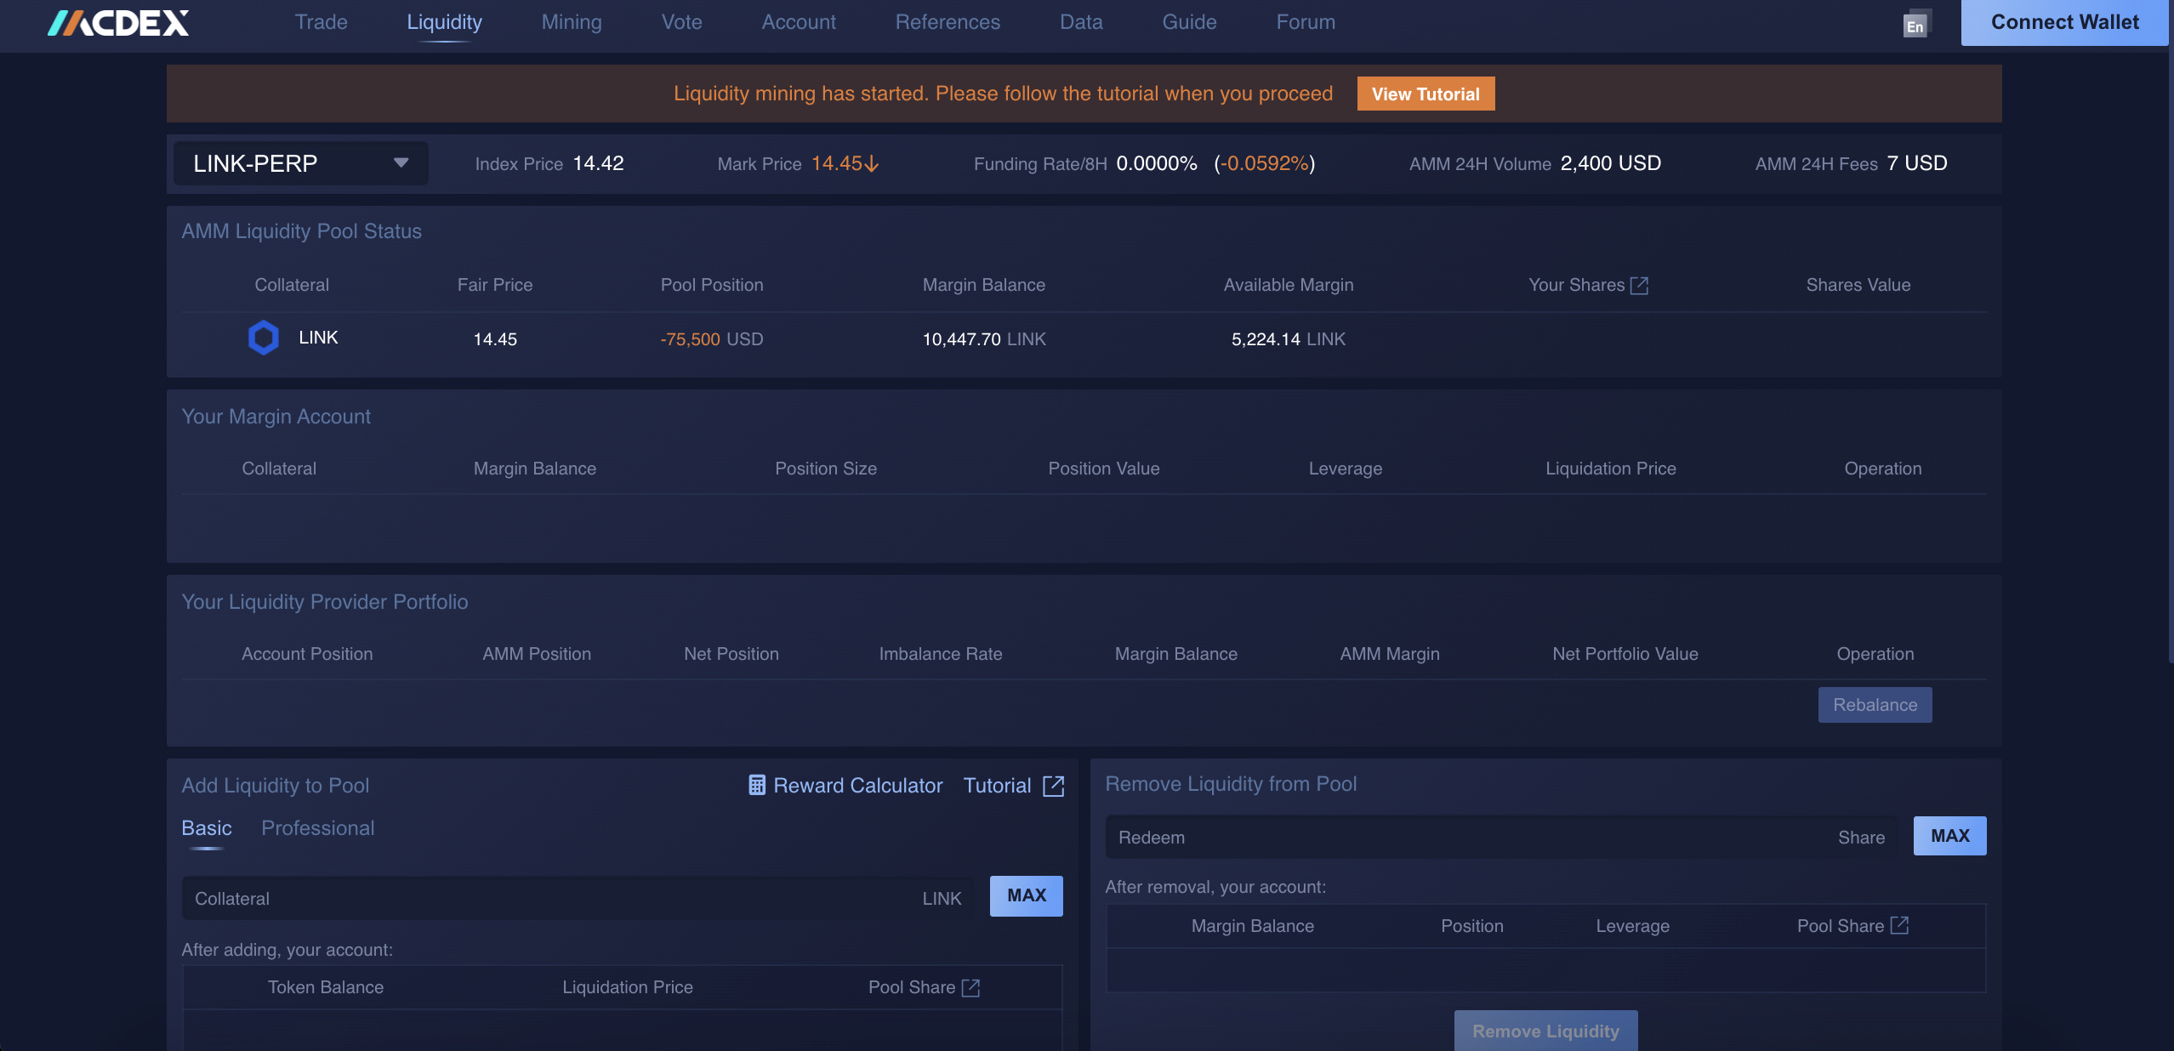Screen dimensions: 2174x1051
Task: Open the Tutorial link in Add Liquidity
Action: click(997, 785)
